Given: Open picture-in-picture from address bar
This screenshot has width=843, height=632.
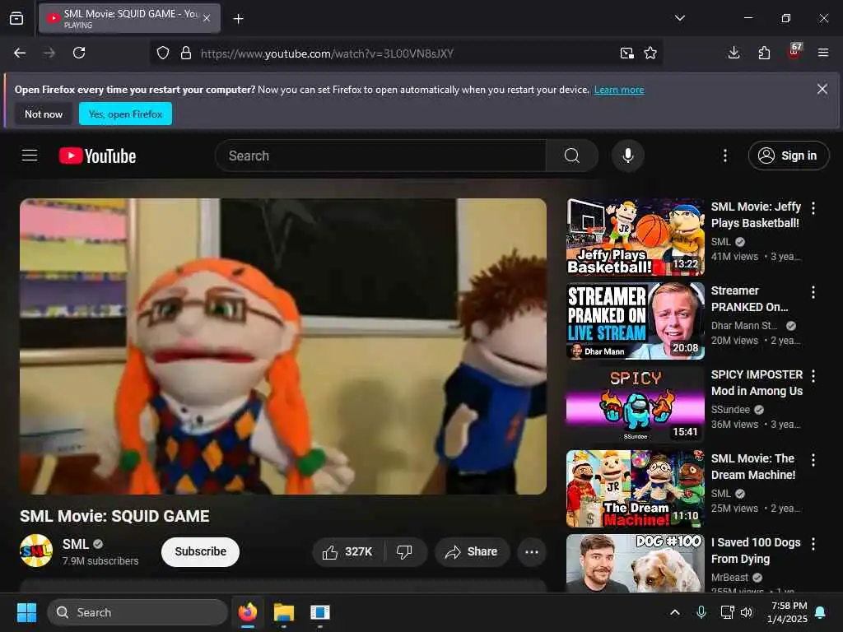Looking at the screenshot, I should 626,53.
